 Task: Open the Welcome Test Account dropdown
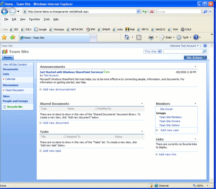click(x=184, y=46)
